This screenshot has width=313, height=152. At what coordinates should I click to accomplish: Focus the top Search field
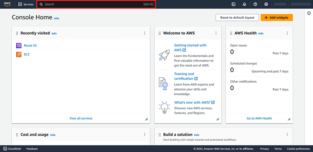[x=96, y=4]
